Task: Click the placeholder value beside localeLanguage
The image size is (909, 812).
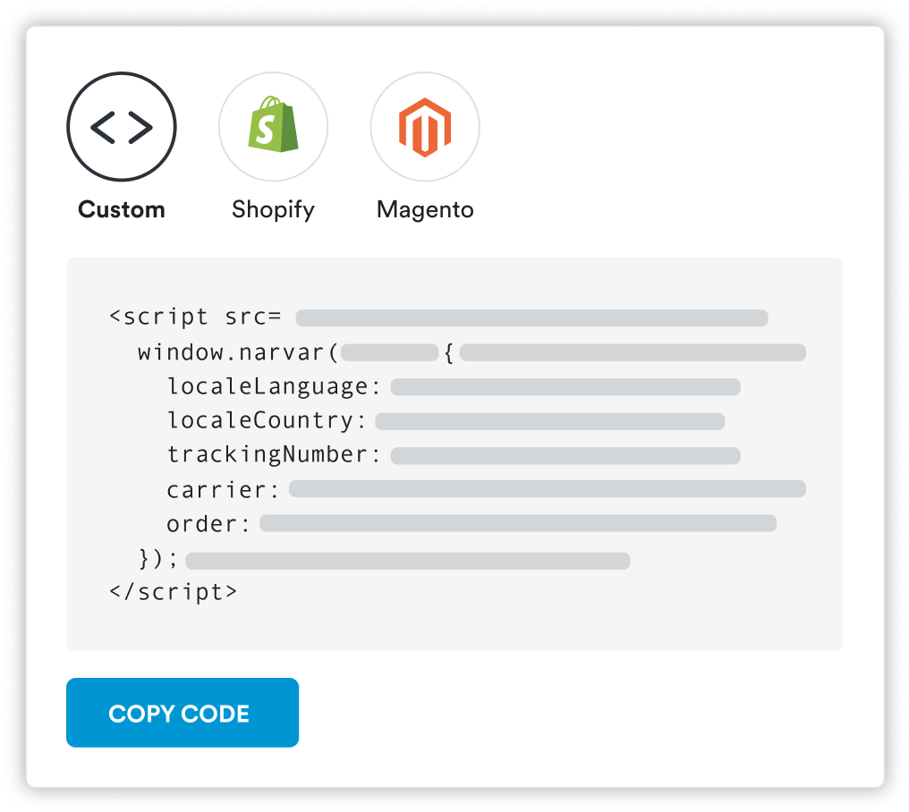Action: (565, 386)
